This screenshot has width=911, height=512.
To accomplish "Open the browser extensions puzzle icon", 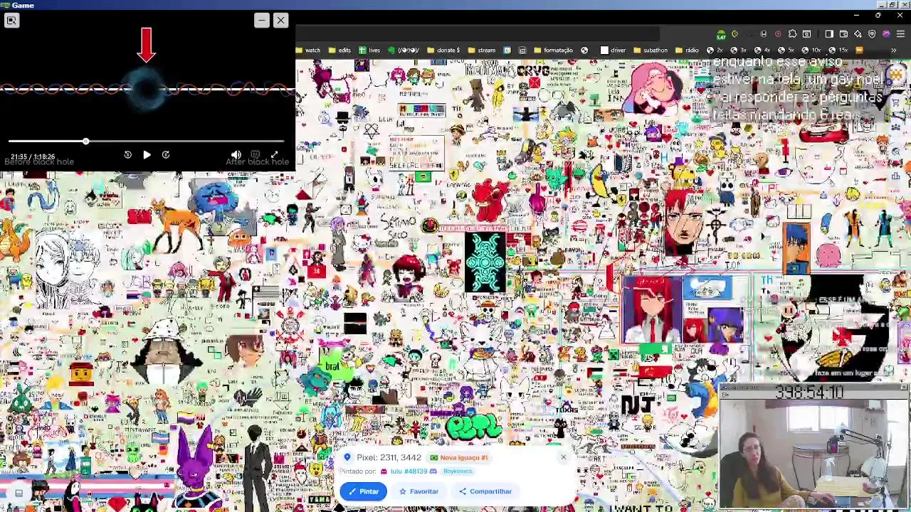I will (792, 34).
